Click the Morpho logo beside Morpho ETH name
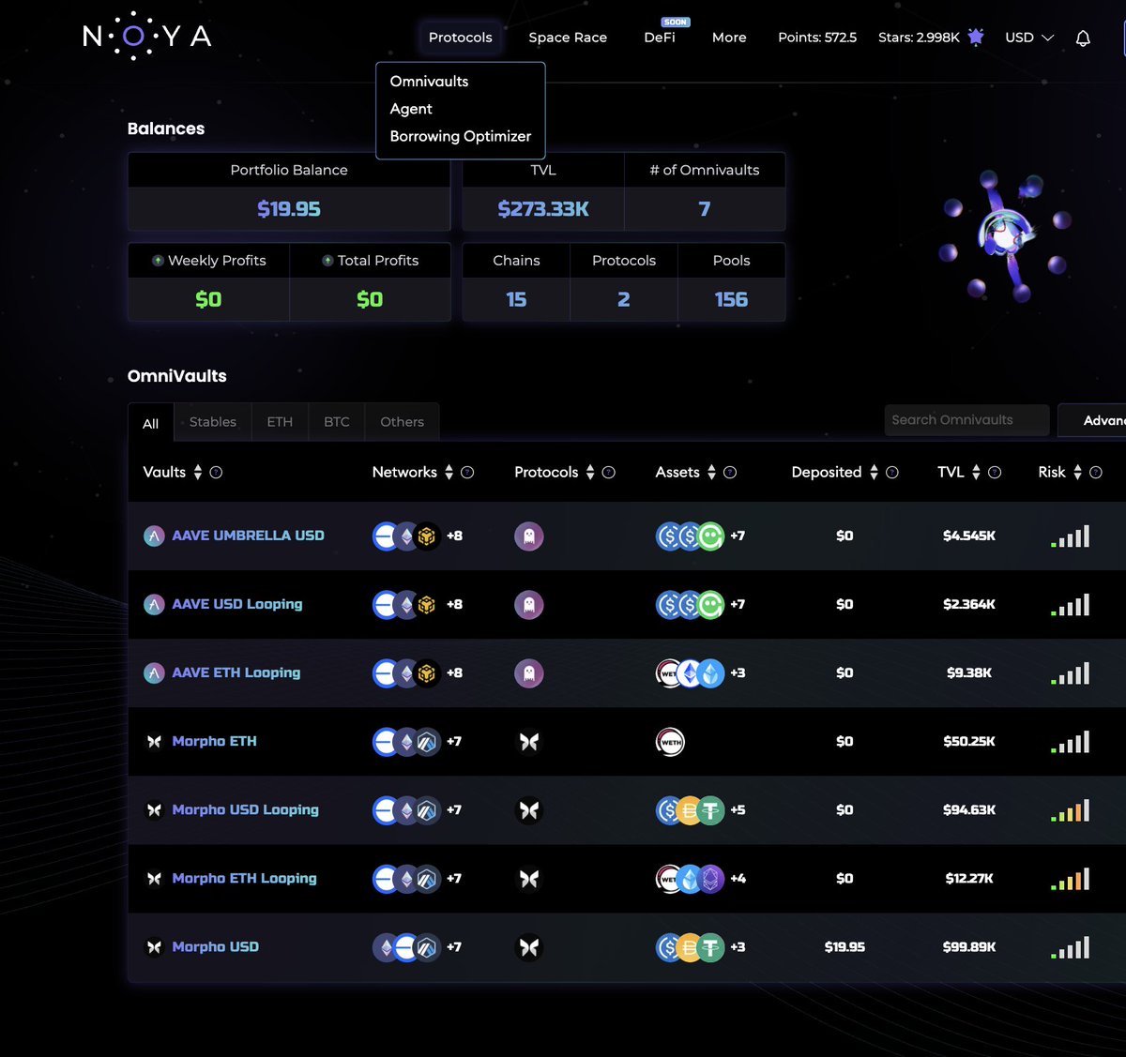Screen dimensions: 1126x1057 coord(154,742)
